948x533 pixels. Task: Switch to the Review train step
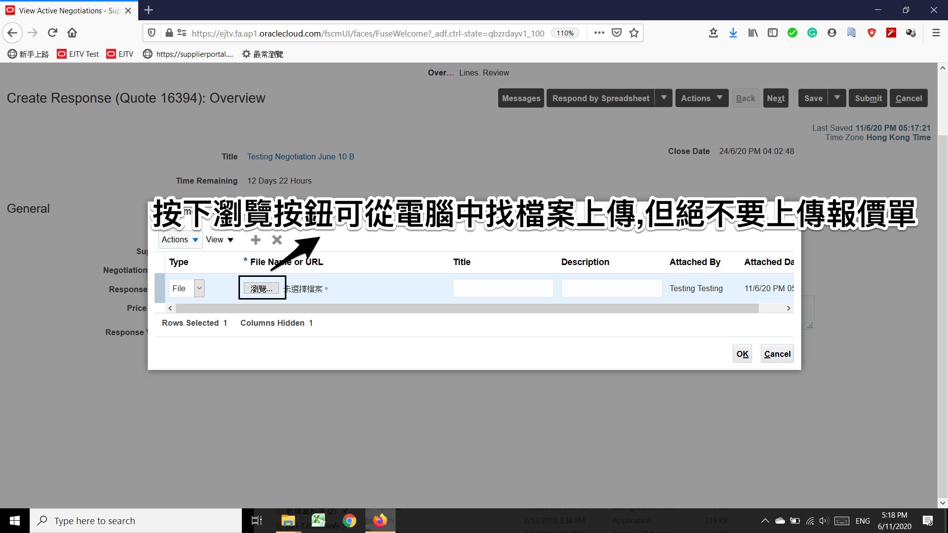496,73
